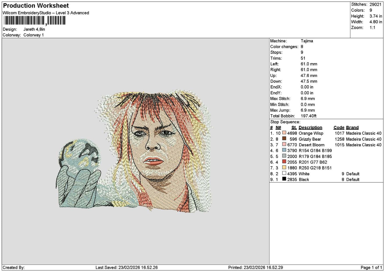
Task: Click the Width value 4.80 in
Action: (x=376, y=22)
